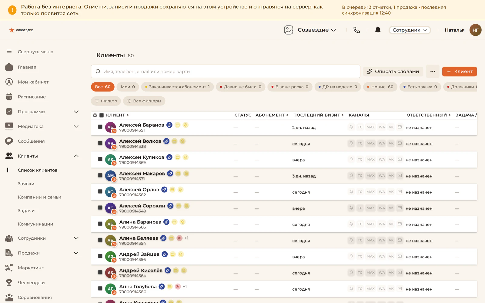Tick the select-all checkbox in table header
The width and height of the screenshot is (485, 303).
point(102,115)
